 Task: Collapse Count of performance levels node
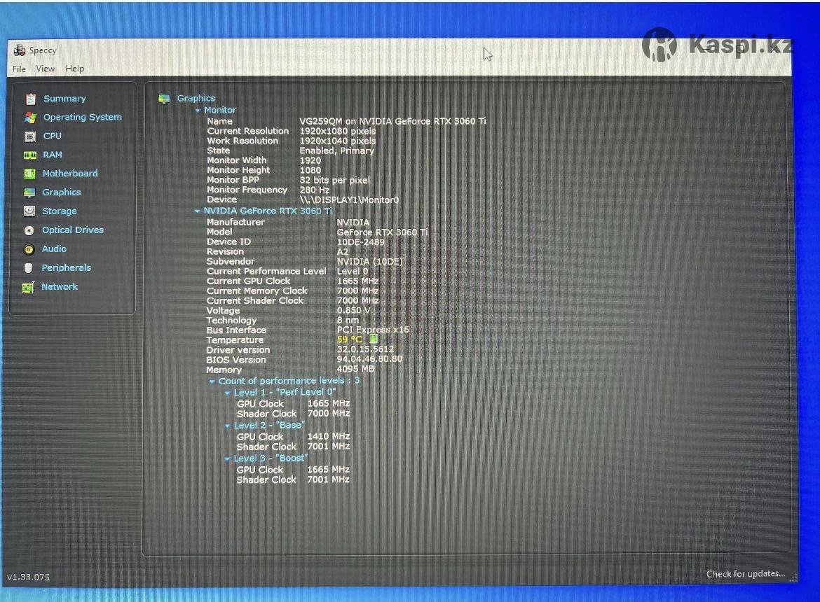(x=212, y=381)
